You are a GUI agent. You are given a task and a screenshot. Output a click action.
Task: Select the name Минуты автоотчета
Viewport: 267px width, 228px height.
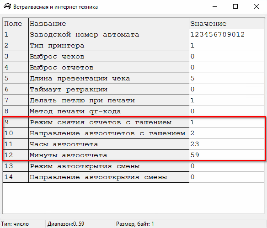(109, 155)
